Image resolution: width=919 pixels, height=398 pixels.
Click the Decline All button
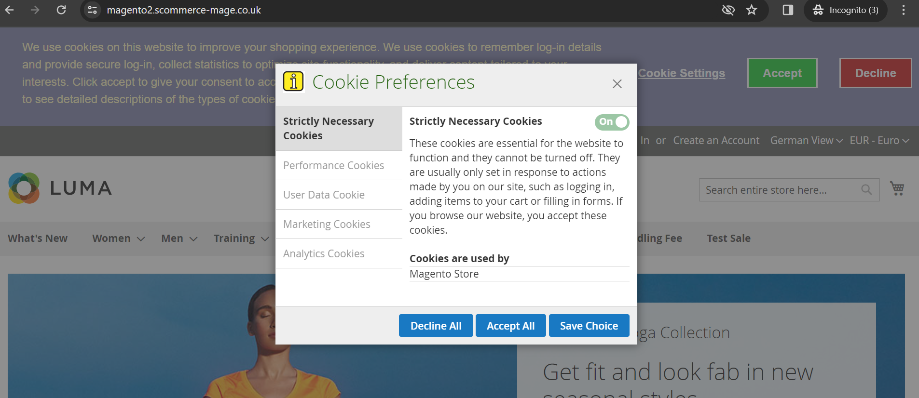436,326
